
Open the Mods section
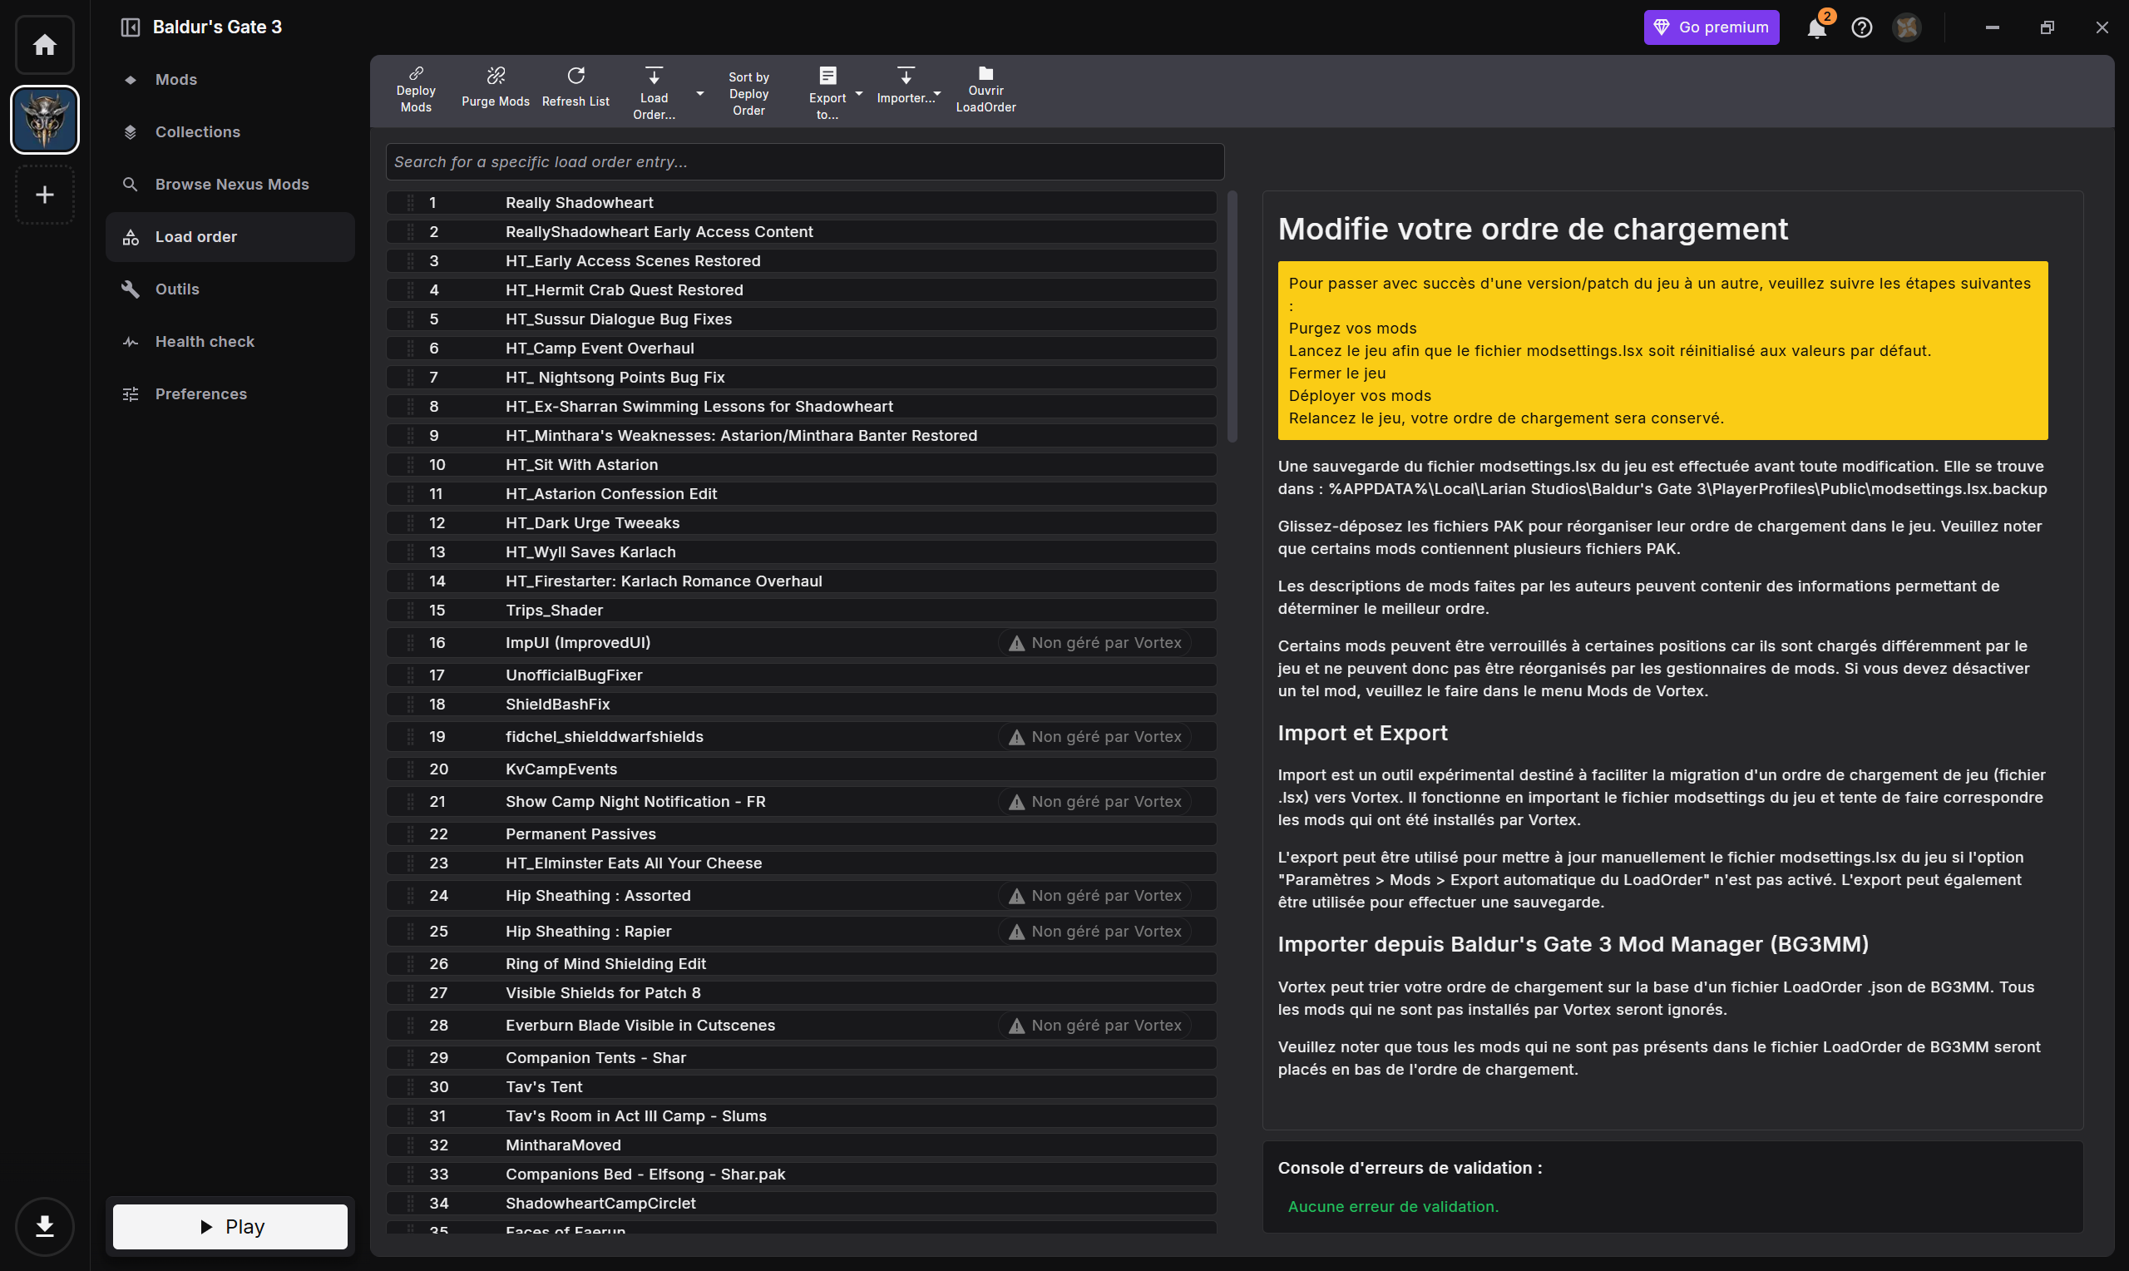[230, 80]
